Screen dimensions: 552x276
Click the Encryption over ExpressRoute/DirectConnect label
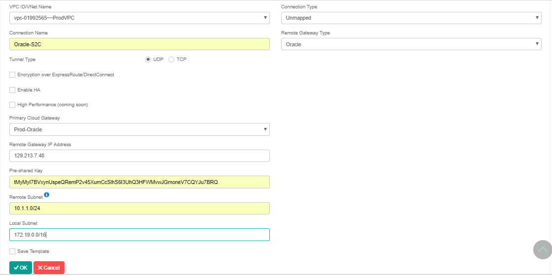point(65,75)
